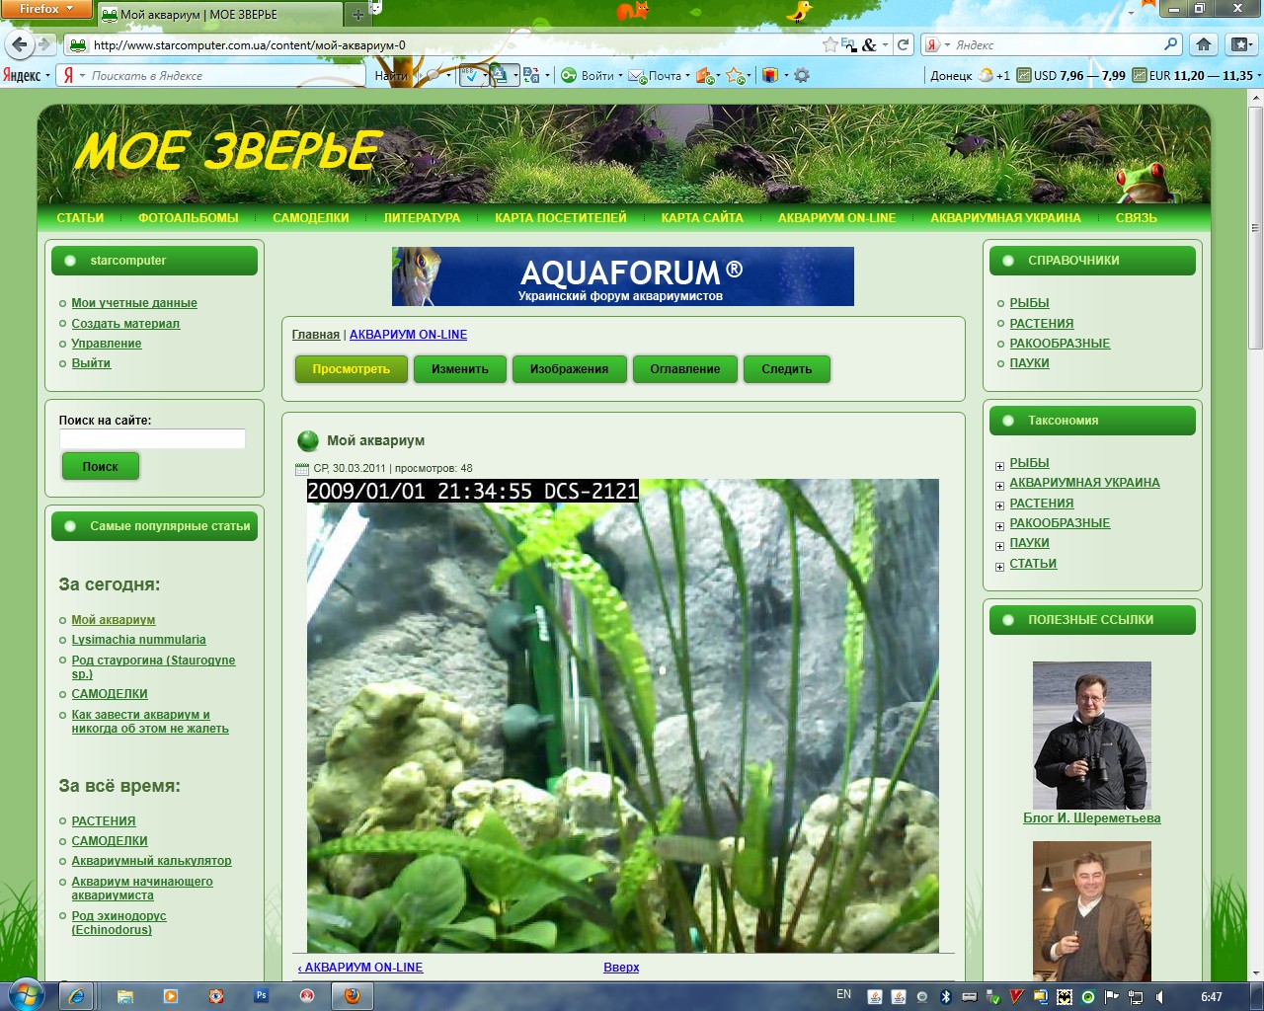Click the Поиск на сайте text field
Screen dimensions: 1264x1011
click(152, 439)
